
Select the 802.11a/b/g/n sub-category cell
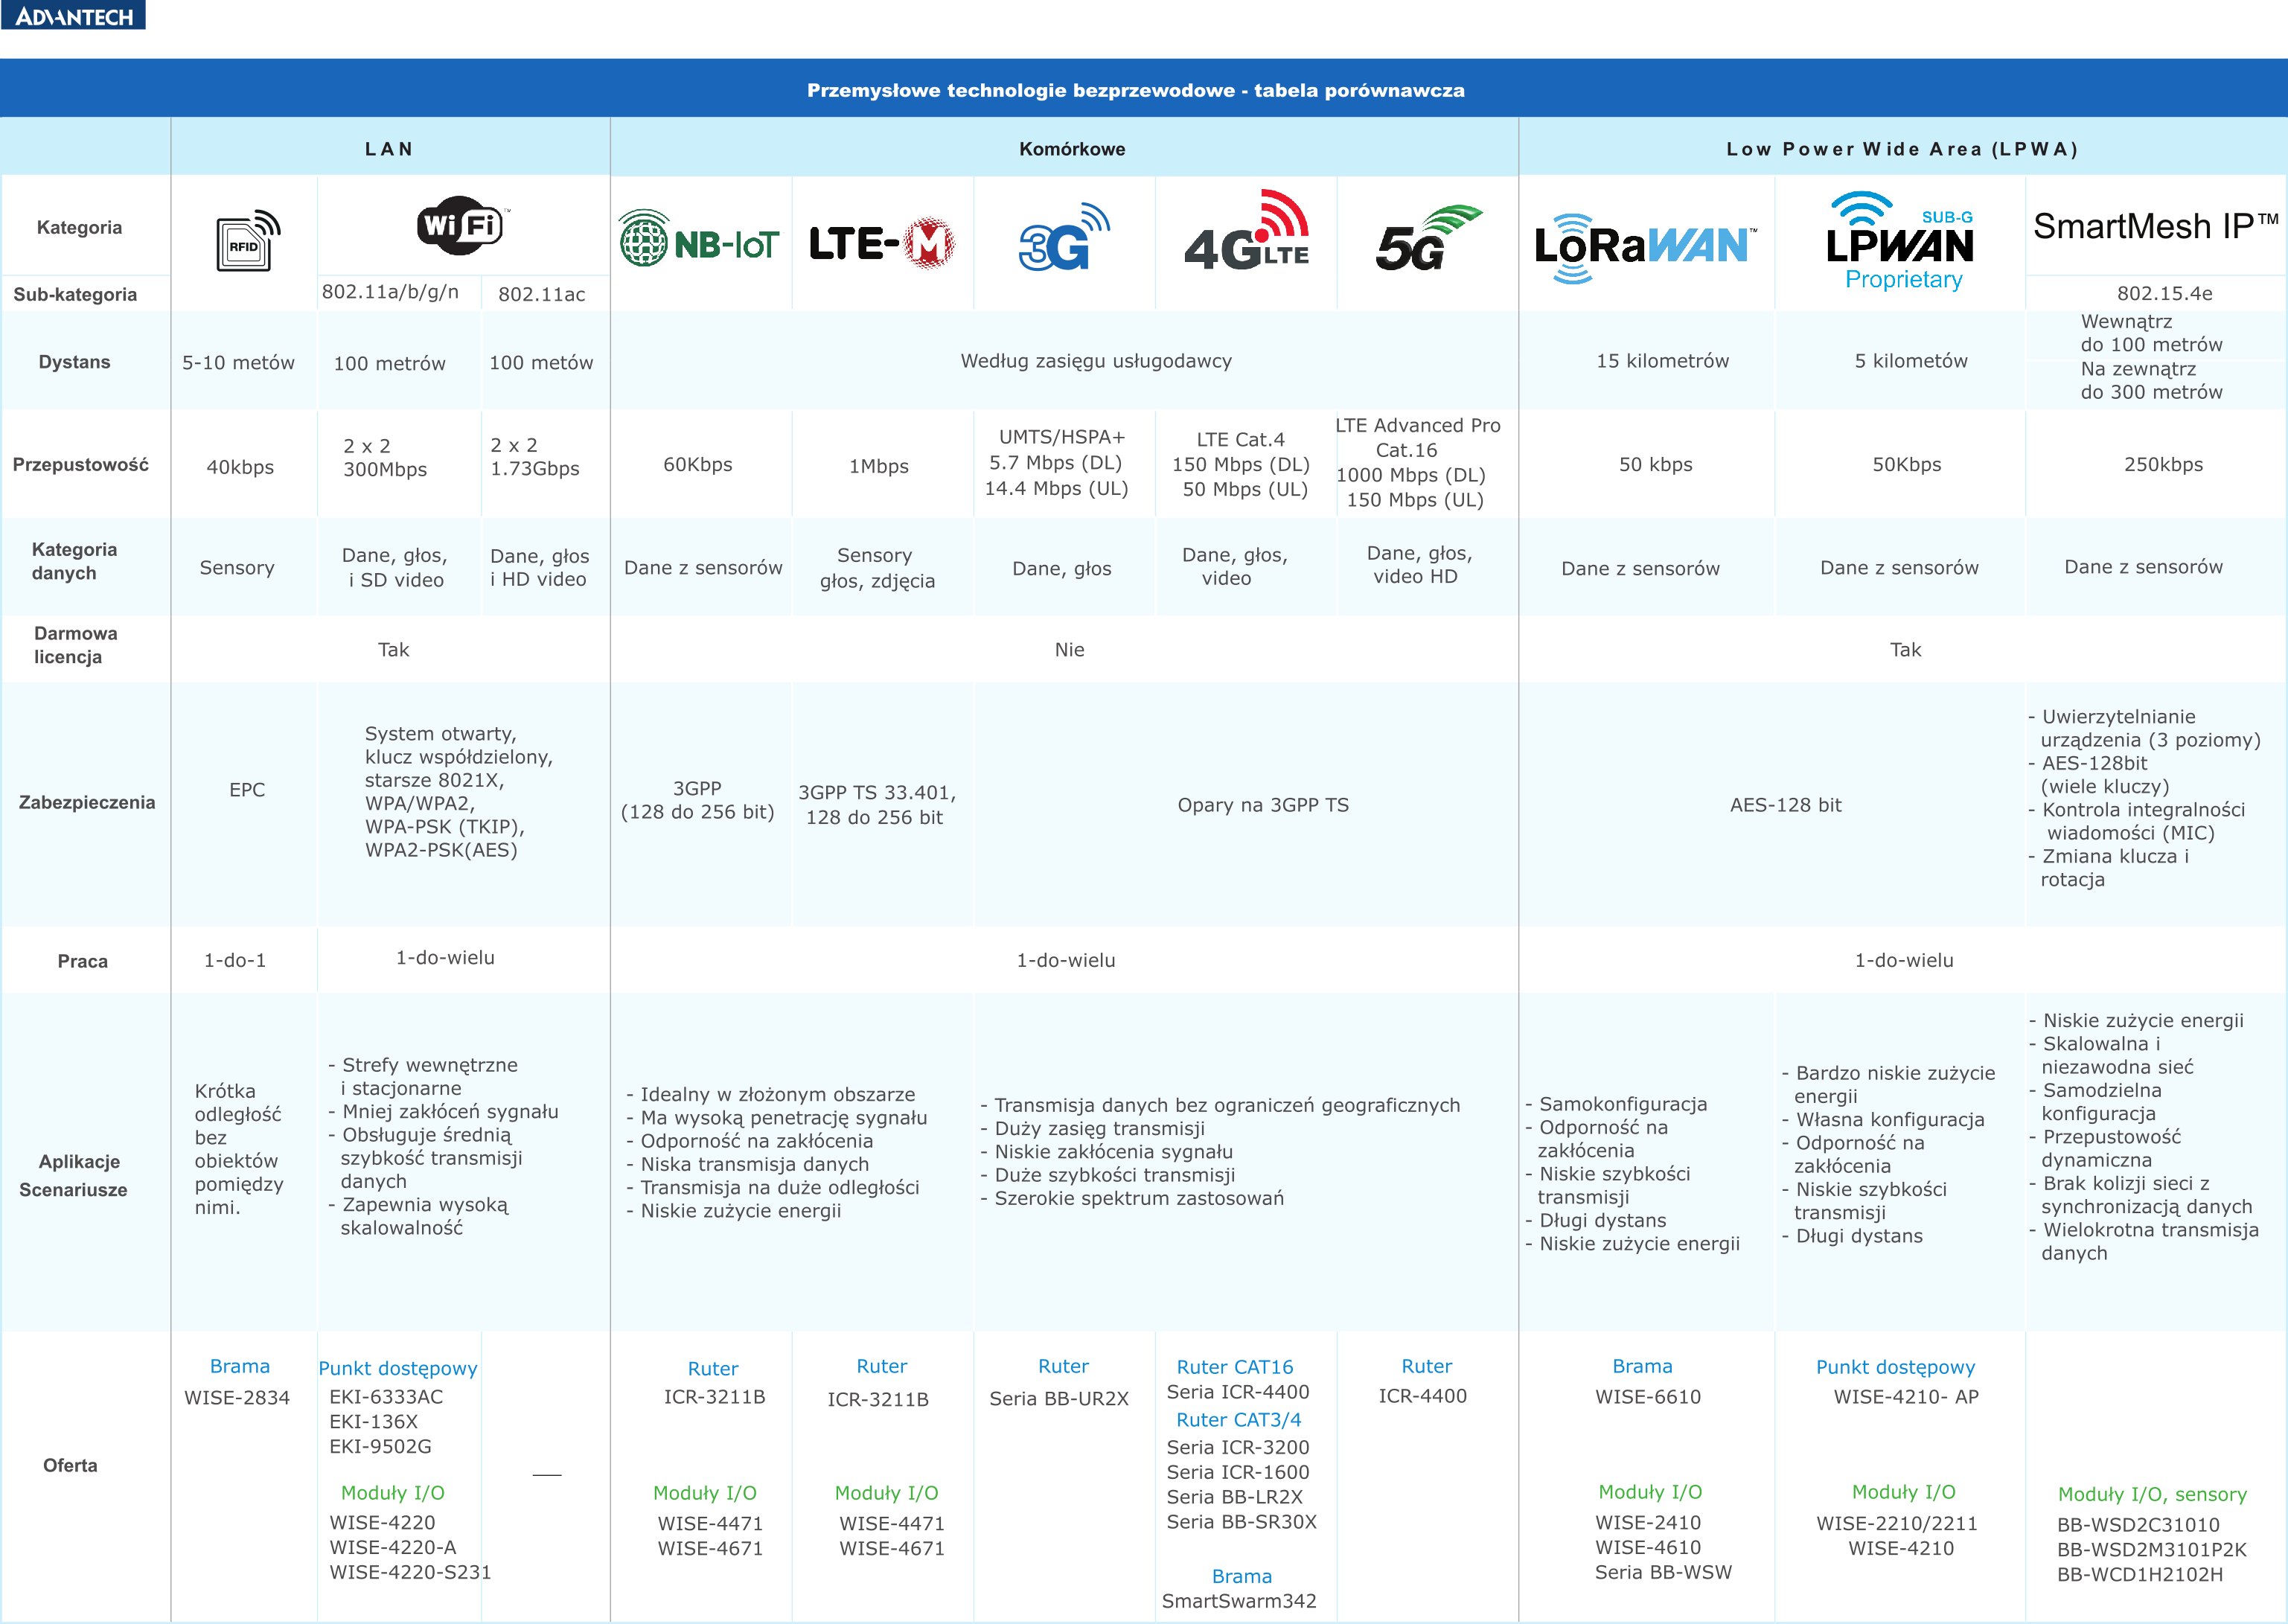click(x=391, y=292)
